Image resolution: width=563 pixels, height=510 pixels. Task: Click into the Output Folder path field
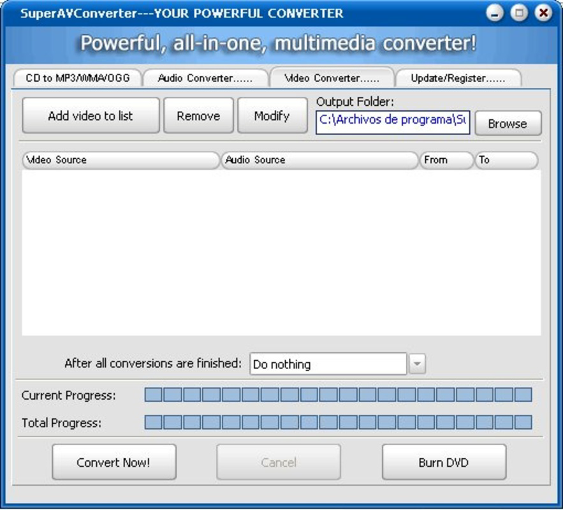[x=393, y=122]
